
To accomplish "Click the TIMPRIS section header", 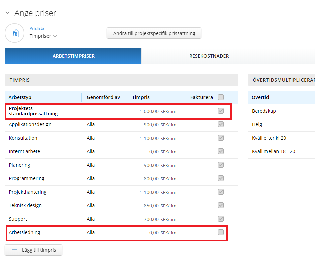I will (121, 80).
